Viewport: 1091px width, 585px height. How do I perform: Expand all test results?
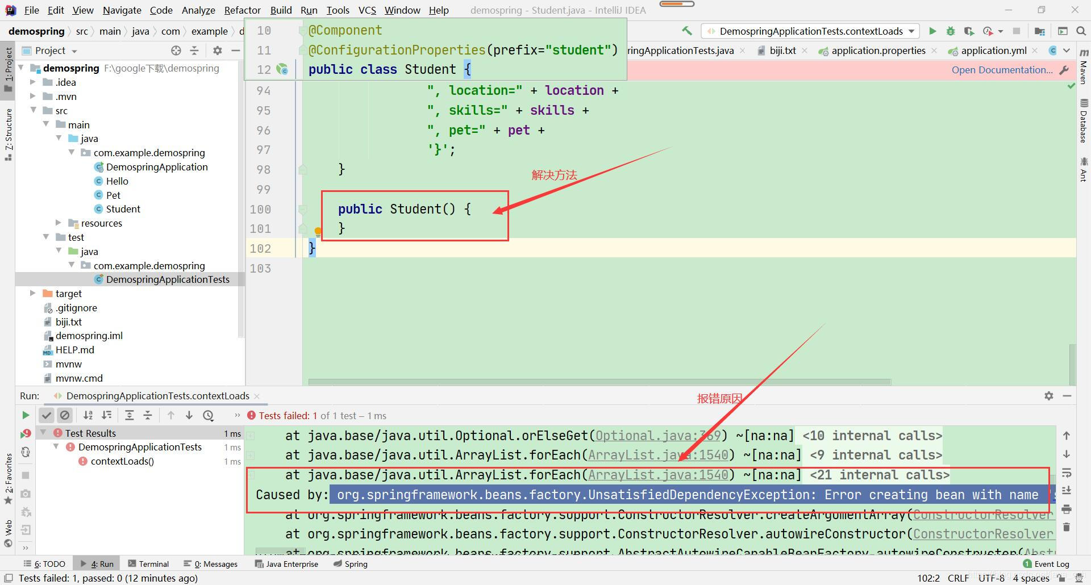point(130,415)
